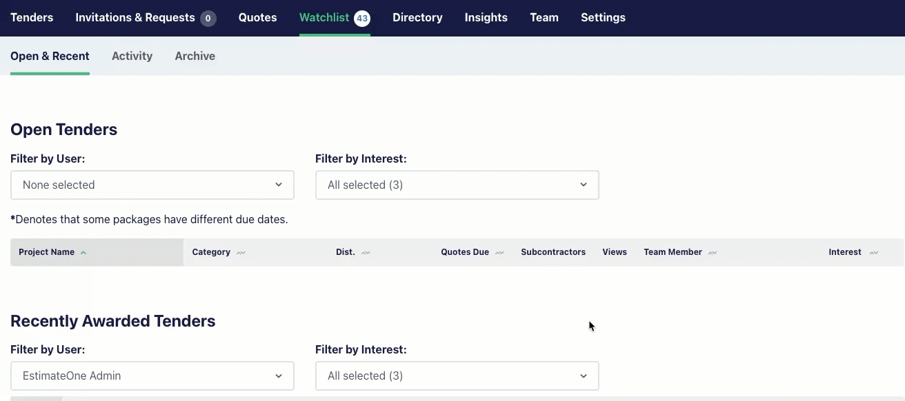Image resolution: width=905 pixels, height=401 pixels.
Task: Expand Open Tenders Filter by Interest dropdown
Action: 457,185
